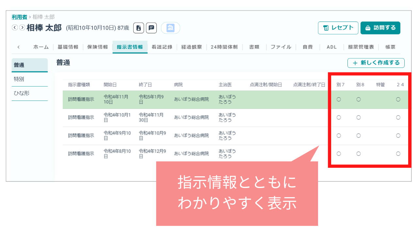The image size is (418, 235).
Task: Click end date 令和4年12月9日 cell
Action: tap(153, 154)
